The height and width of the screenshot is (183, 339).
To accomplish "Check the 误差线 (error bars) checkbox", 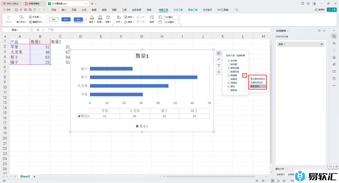I will tap(229, 79).
